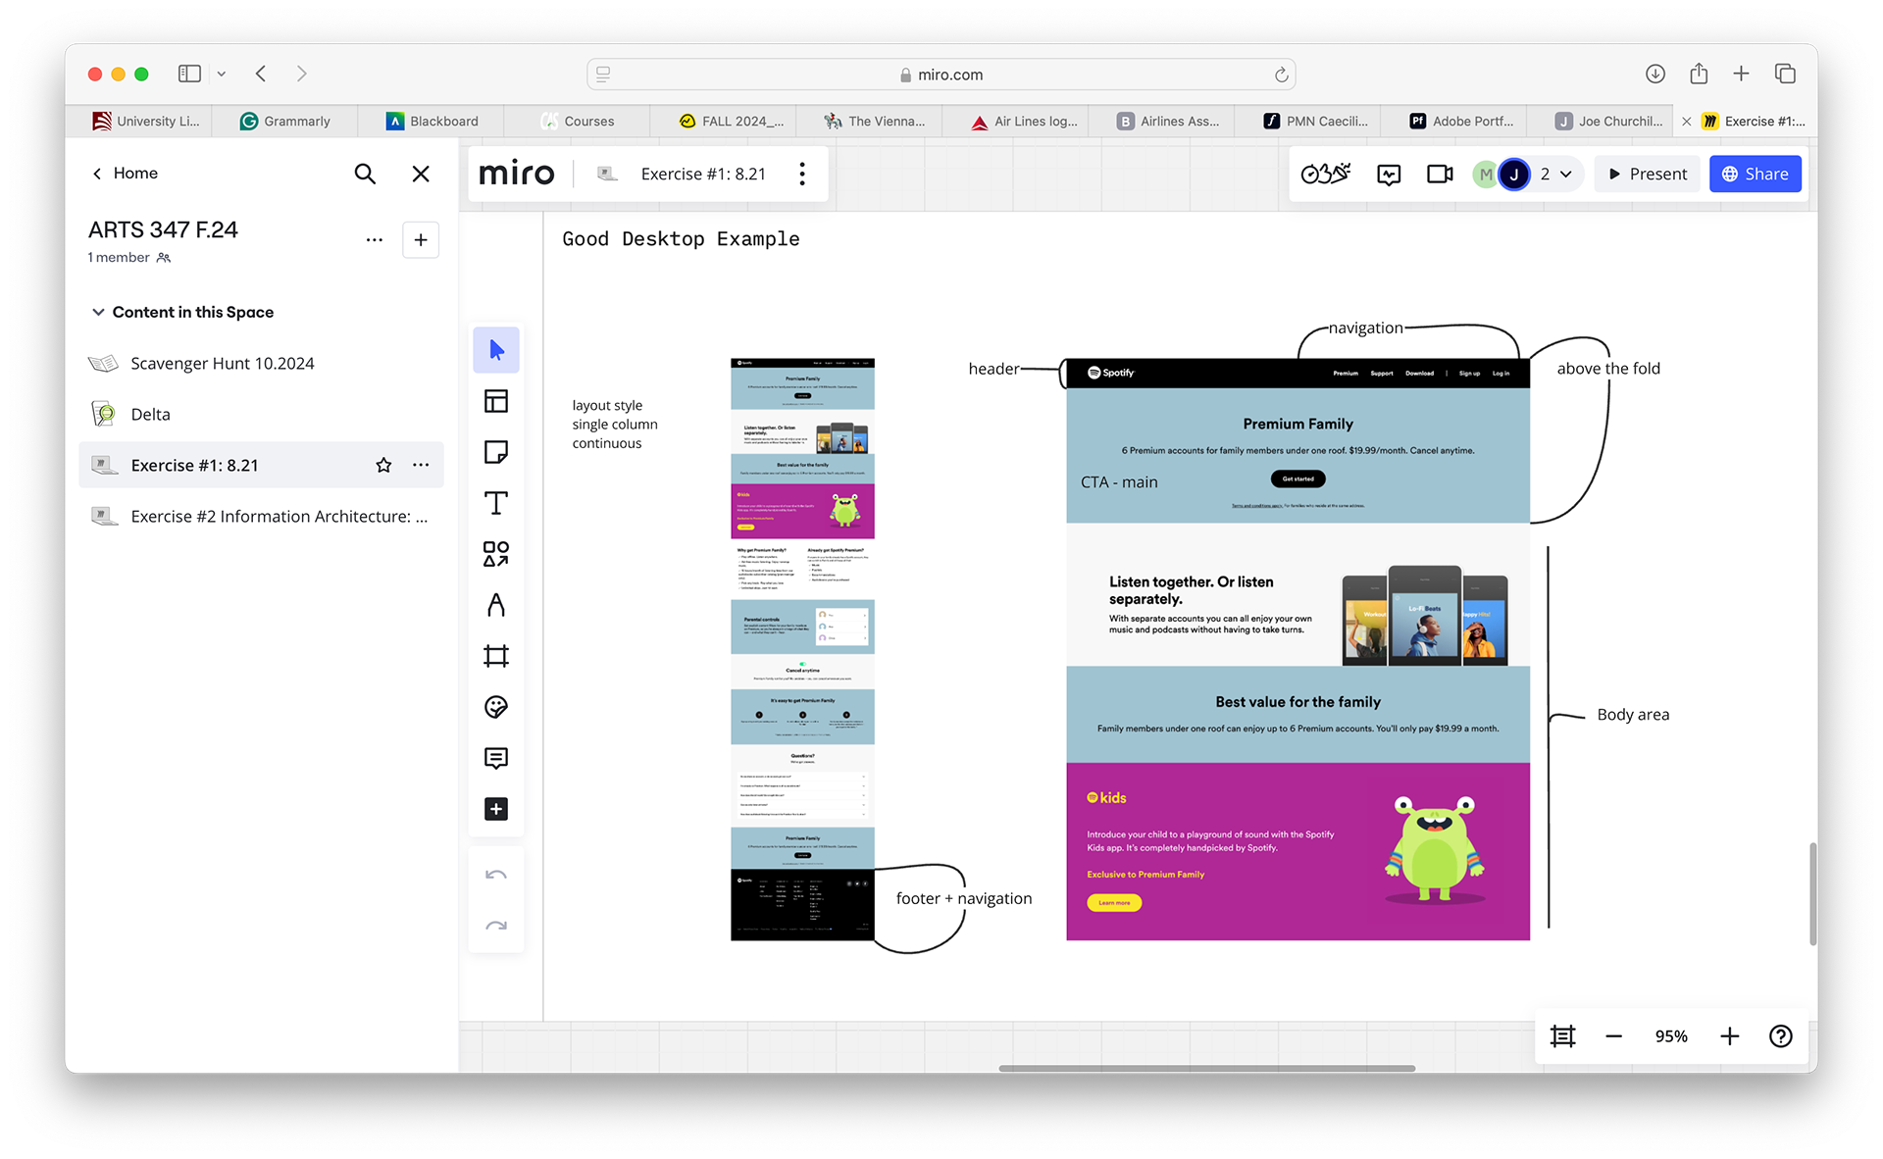Click the blue Share button
Image resolution: width=1883 pixels, height=1159 pixels.
[1756, 174]
